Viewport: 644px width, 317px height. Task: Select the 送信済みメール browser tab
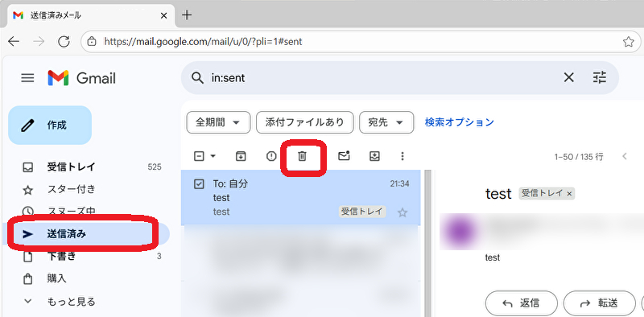click(90, 15)
